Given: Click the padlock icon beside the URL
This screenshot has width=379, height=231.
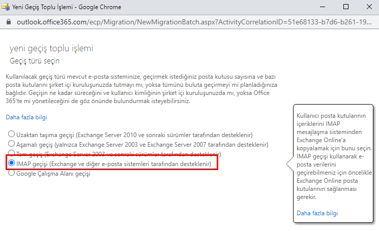Looking at the screenshot, I should 8,23.
